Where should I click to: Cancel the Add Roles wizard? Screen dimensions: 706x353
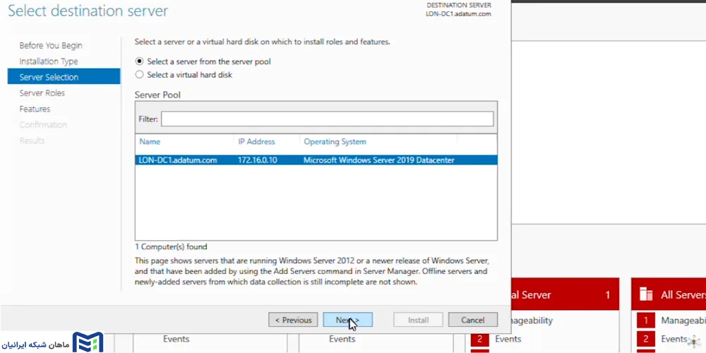pyautogui.click(x=473, y=320)
